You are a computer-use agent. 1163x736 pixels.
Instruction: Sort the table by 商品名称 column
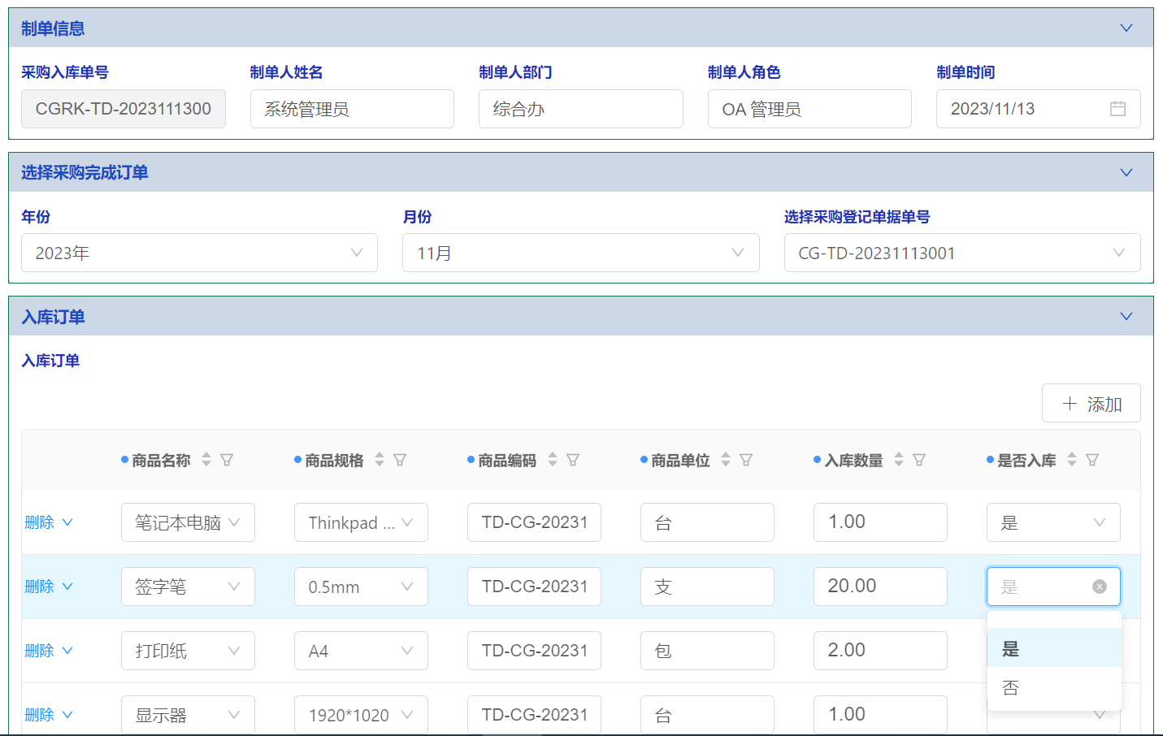[206, 460]
